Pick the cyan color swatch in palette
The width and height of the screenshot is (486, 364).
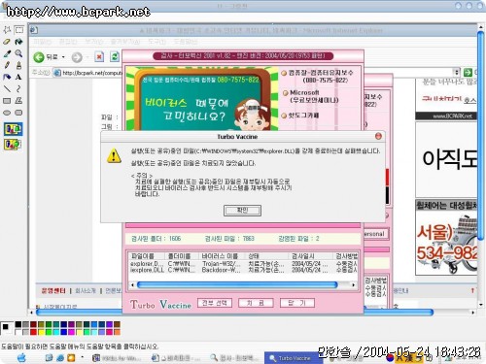click(x=56, y=332)
